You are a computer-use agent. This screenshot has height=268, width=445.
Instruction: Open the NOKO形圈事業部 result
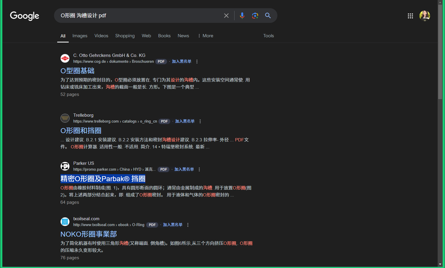click(89, 234)
